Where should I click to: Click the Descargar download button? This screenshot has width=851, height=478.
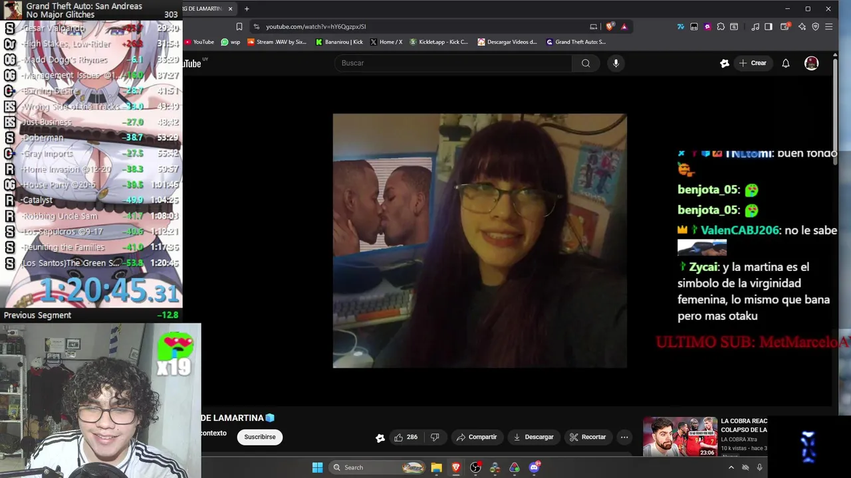coord(533,437)
